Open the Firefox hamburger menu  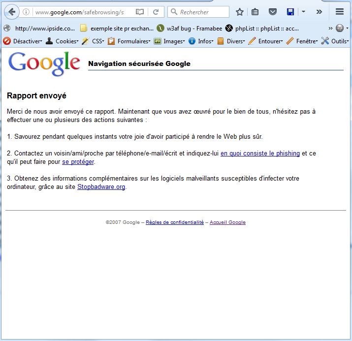(x=340, y=12)
